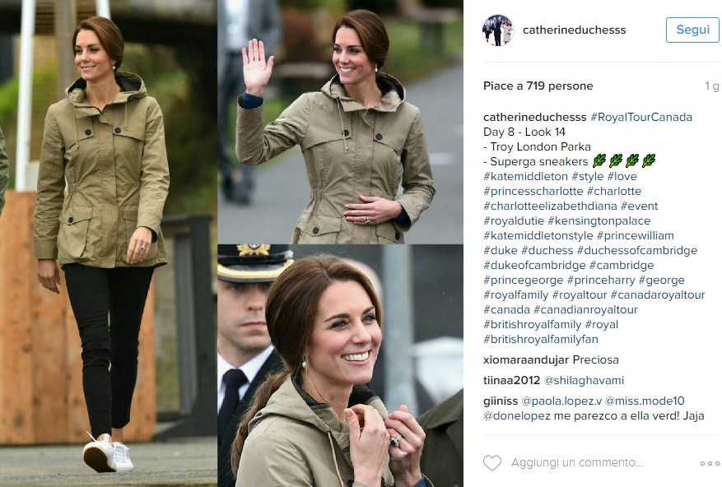
Task: Open catherineduchesss profile avatar
Action: coord(498,30)
